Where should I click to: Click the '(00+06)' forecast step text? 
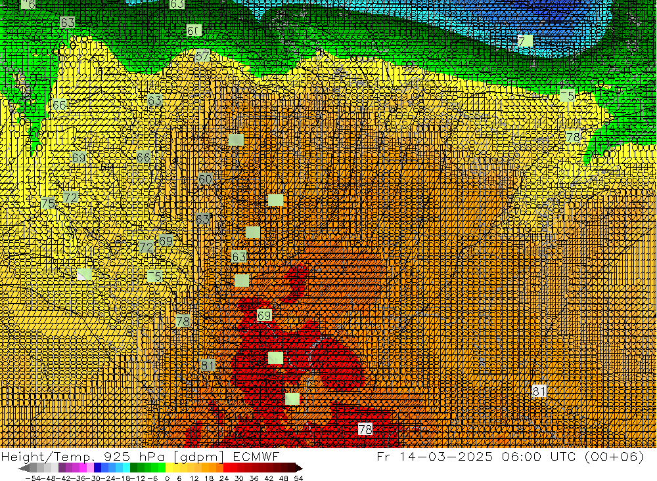614,456
